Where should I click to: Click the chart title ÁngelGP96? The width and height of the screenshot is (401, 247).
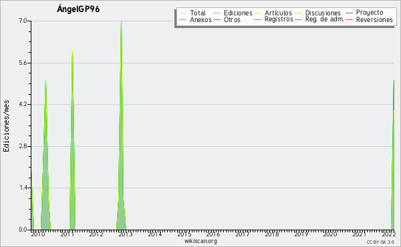pos(78,9)
